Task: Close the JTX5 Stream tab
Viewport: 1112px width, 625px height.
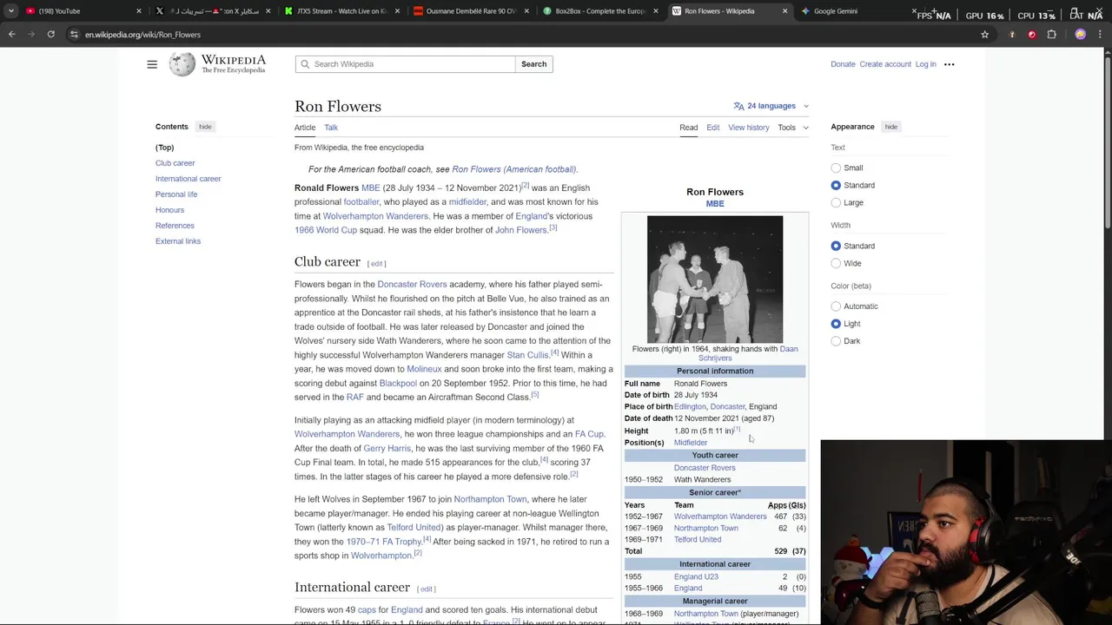Action: pos(397,11)
